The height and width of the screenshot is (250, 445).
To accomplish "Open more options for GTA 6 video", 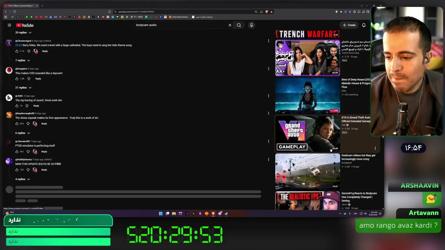I will (375, 148).
